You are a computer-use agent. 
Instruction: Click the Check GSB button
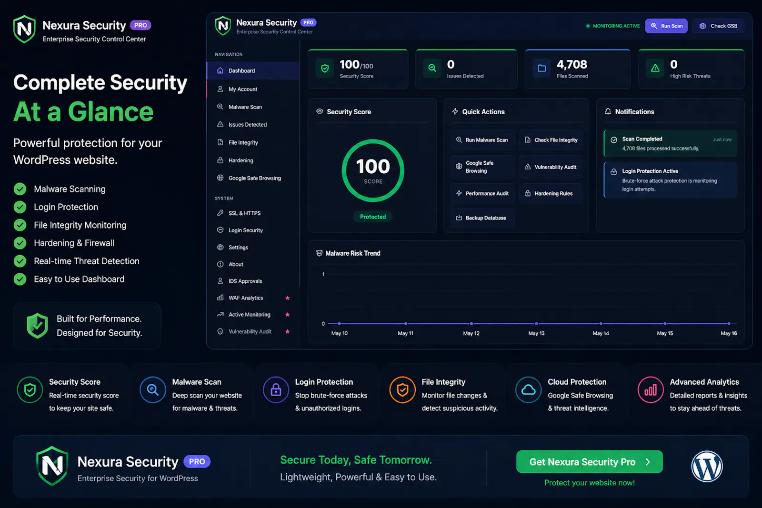coord(718,26)
